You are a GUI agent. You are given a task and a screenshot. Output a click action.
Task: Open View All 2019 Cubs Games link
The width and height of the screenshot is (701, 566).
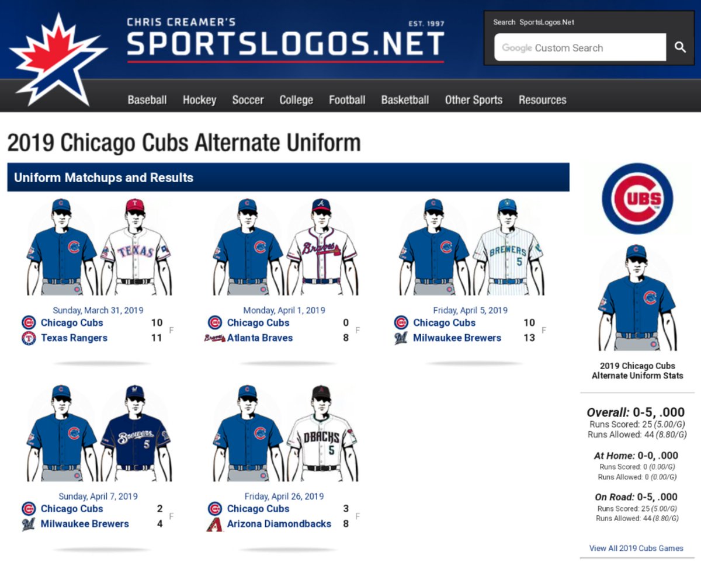[636, 548]
